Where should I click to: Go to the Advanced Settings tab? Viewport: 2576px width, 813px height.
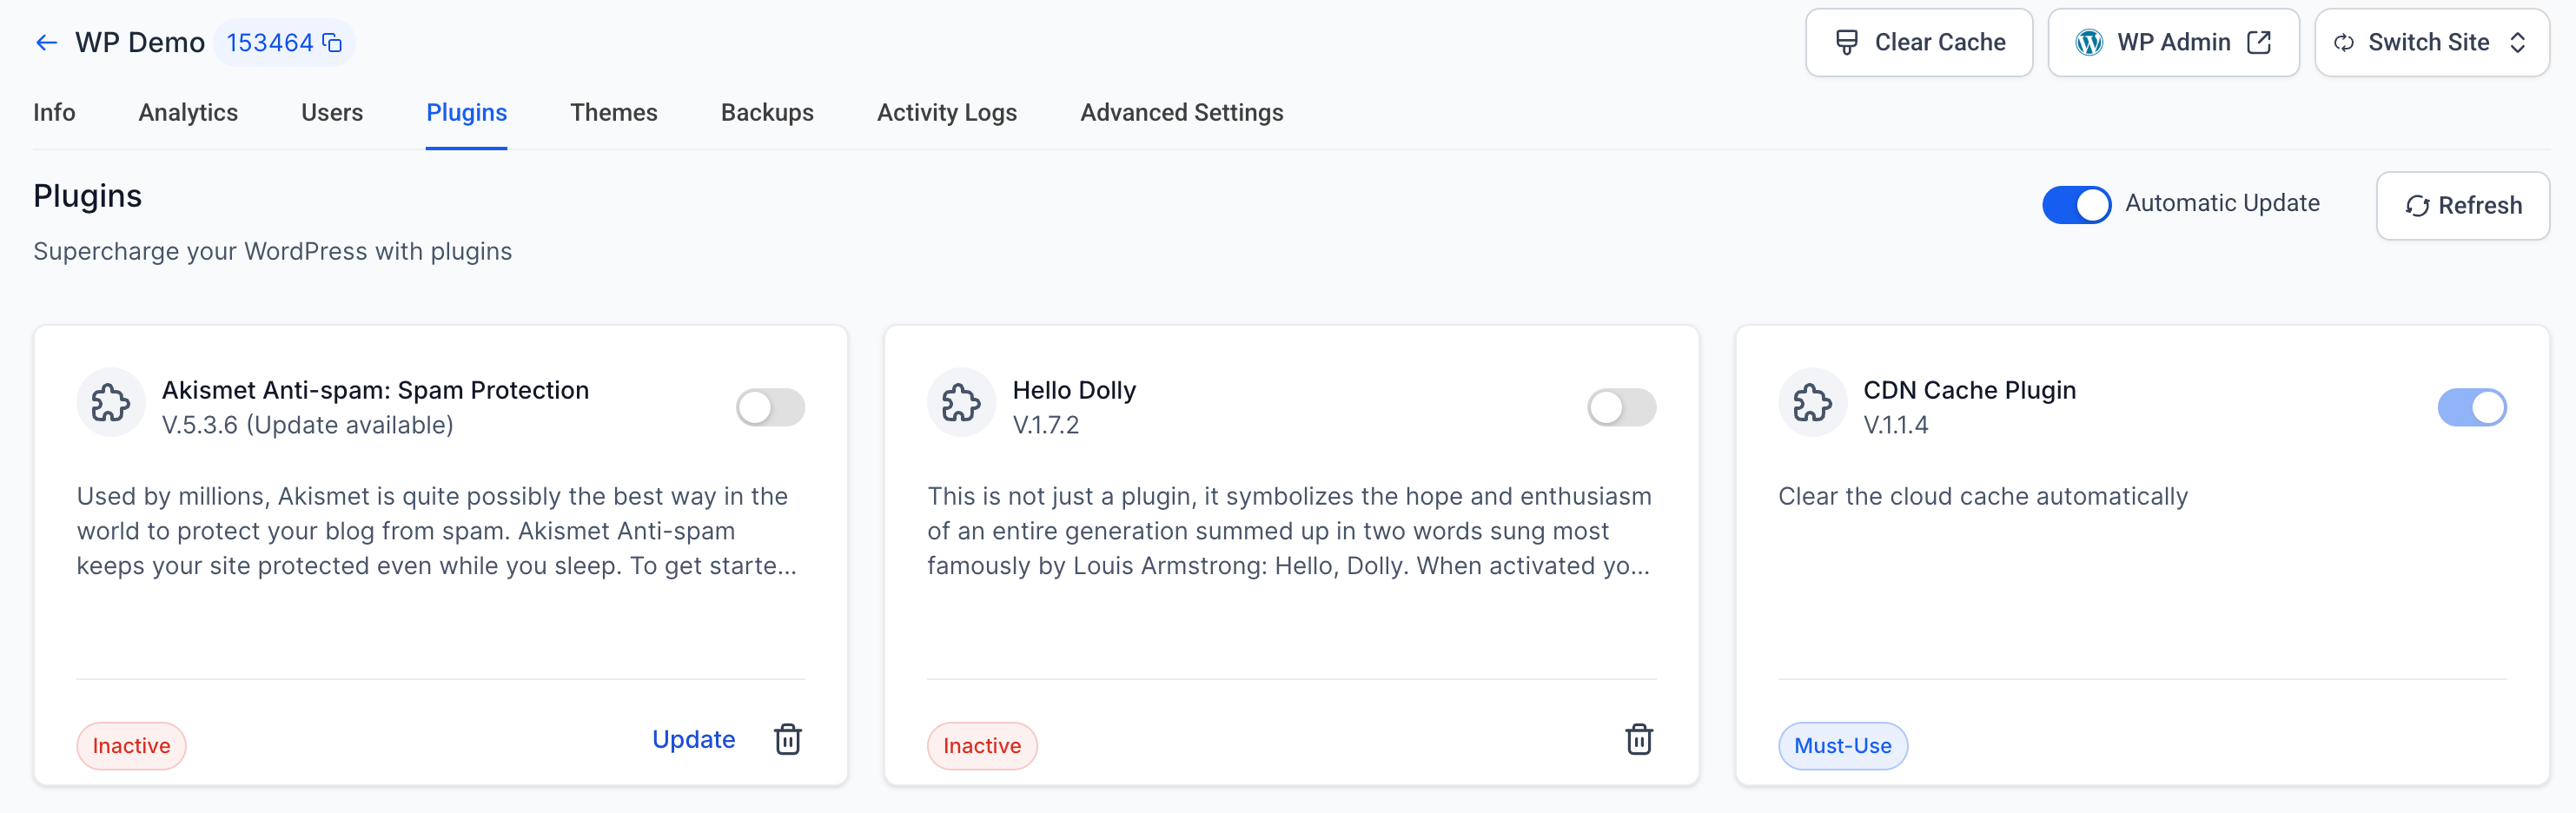point(1181,112)
